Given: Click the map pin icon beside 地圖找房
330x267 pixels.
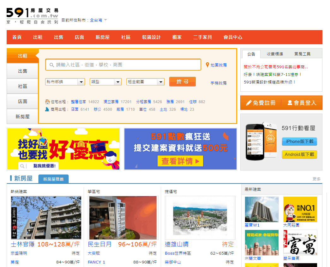Looking at the screenshot, I should pyautogui.click(x=207, y=65).
